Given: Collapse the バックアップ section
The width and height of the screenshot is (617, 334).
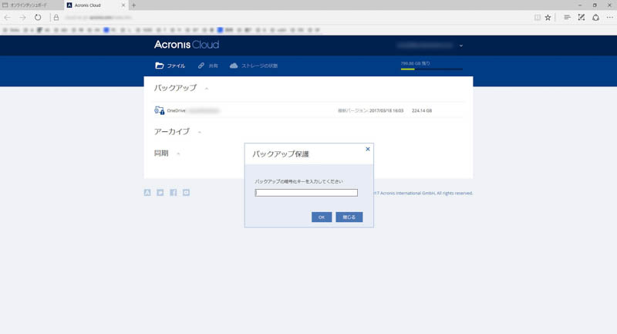Looking at the screenshot, I should coord(207,89).
